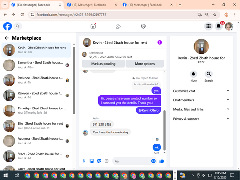Send a voice clip with microphone icon
Viewport: 240px width, 180px height.
(x=84, y=161)
